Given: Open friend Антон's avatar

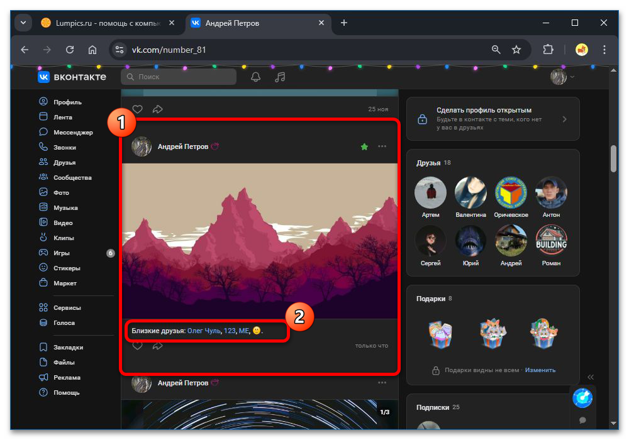Looking at the screenshot, I should pos(551,193).
